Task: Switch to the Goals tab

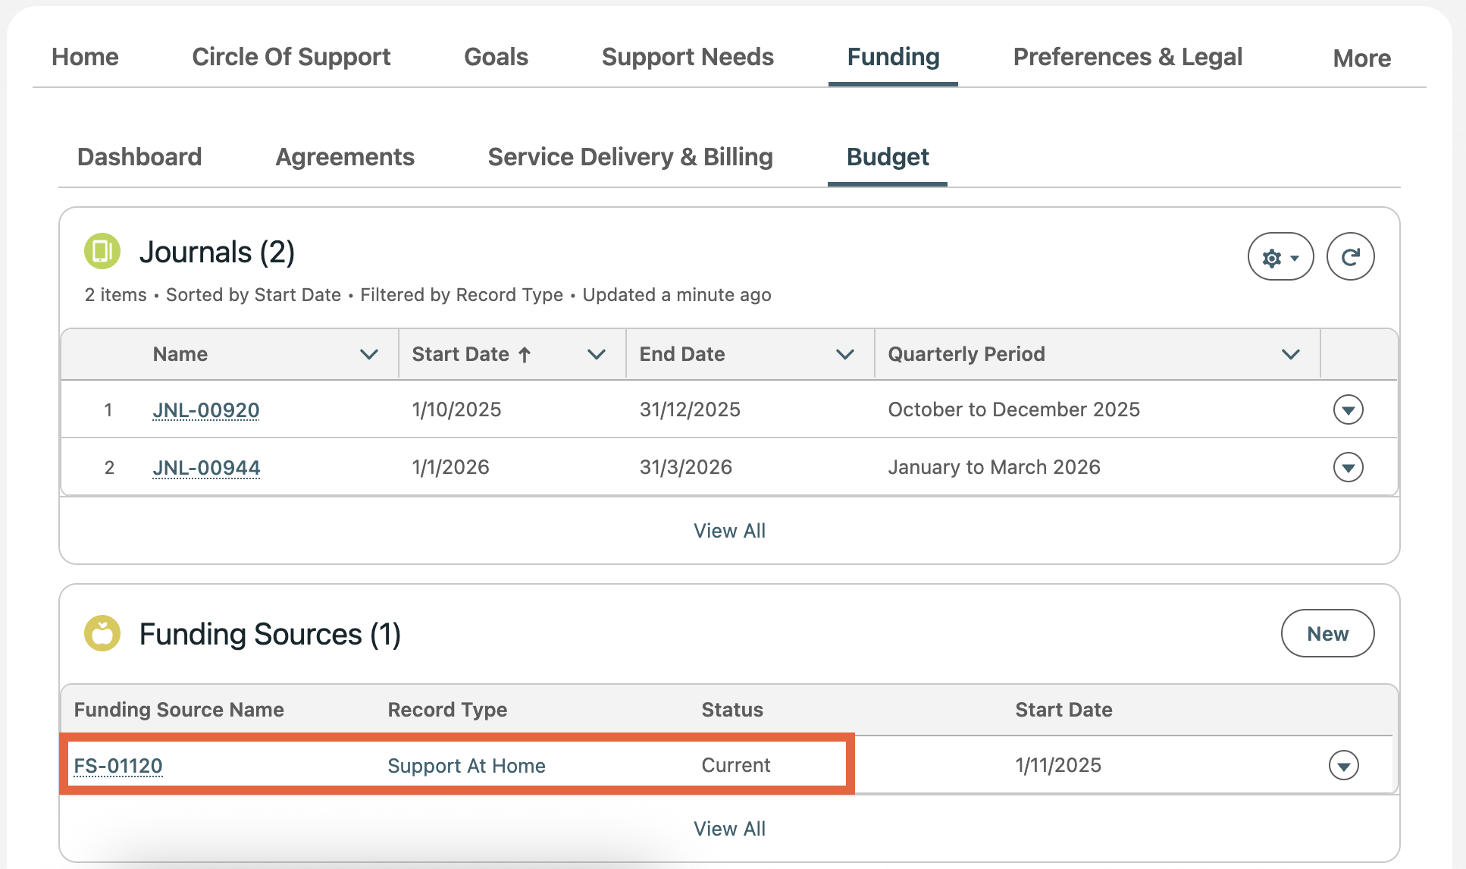Action: coord(496,57)
